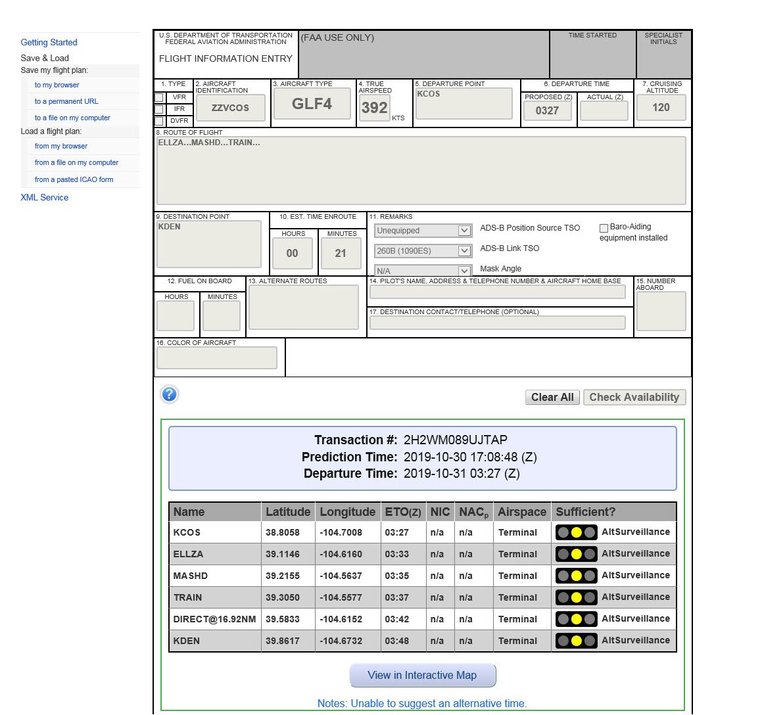Open the ADS-B Position Source TSO dropdown

423,231
